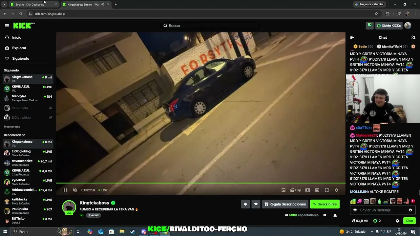Screen dimensions: 420x236
Task: Collapse the chat panel with the arrow icon
Action: [352, 37]
